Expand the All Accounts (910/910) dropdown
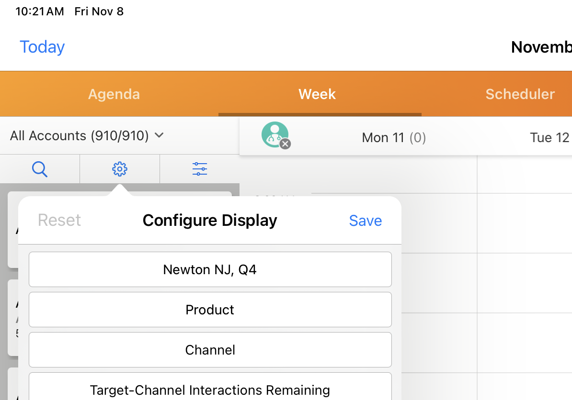Image resolution: width=572 pixels, height=400 pixels. point(87,136)
